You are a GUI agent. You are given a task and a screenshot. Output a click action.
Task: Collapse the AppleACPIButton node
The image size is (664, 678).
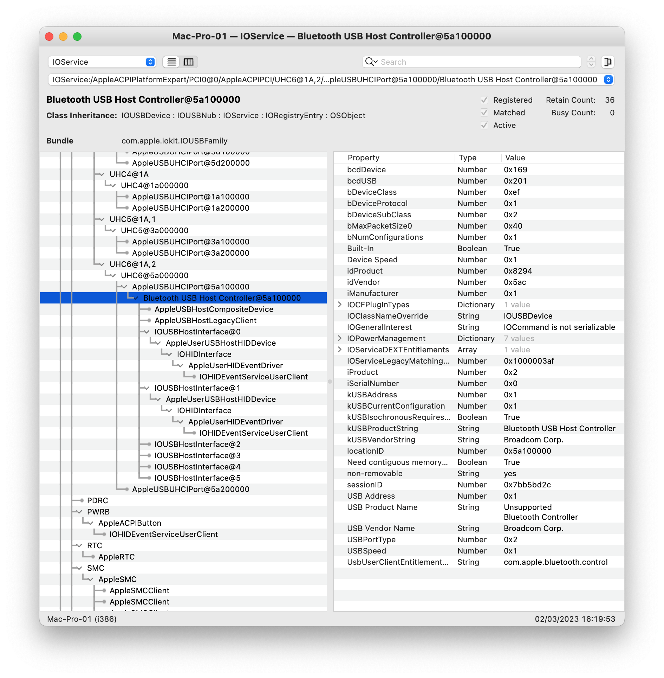click(90, 523)
